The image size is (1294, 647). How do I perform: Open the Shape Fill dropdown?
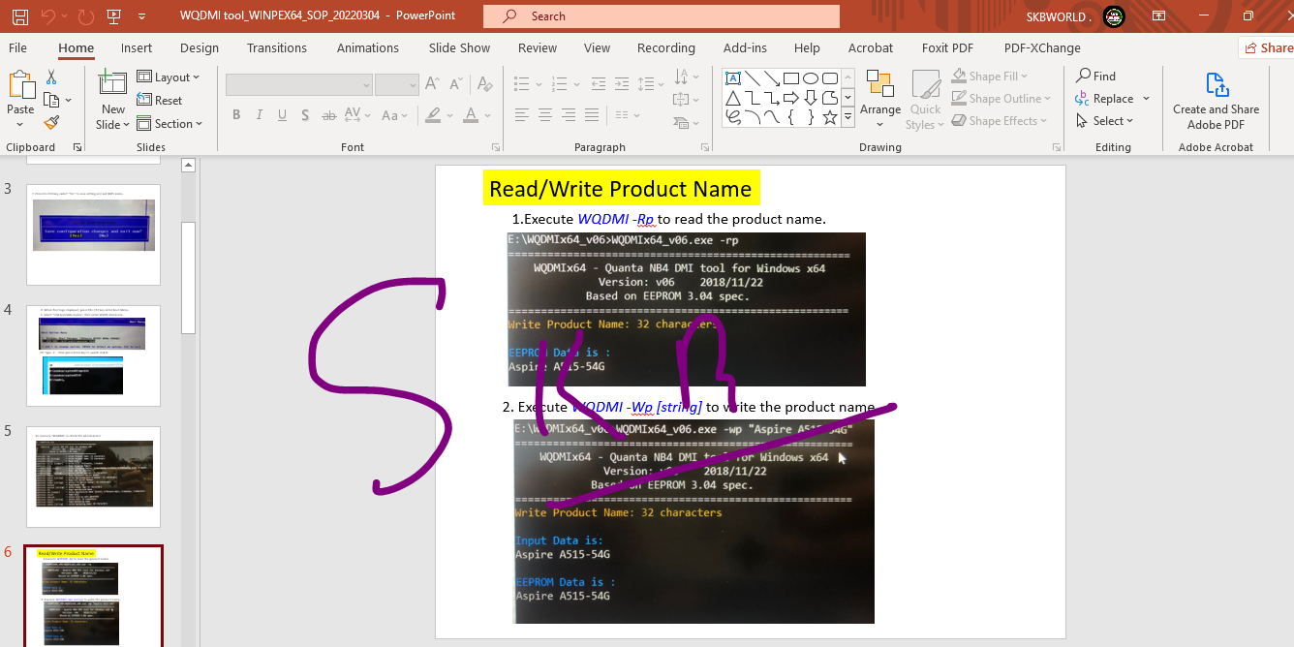(989, 76)
